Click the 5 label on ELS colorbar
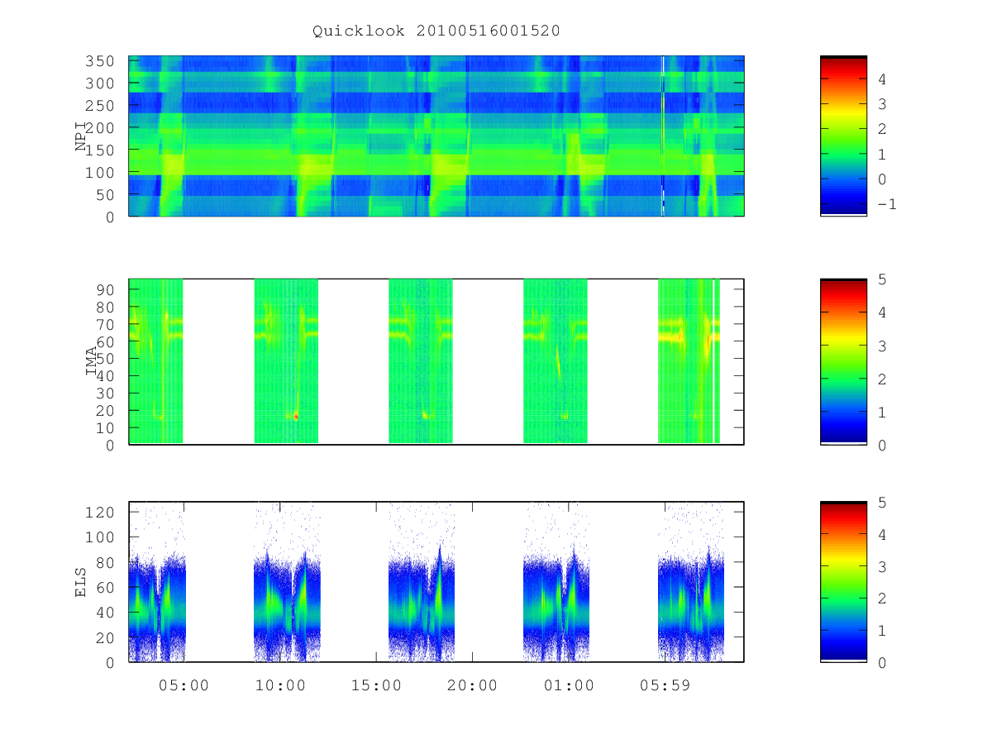The width and height of the screenshot is (992, 744). pos(881,502)
